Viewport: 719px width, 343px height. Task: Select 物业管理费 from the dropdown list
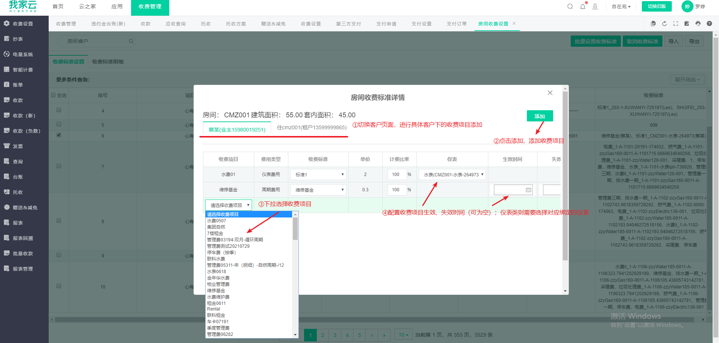pos(218,284)
